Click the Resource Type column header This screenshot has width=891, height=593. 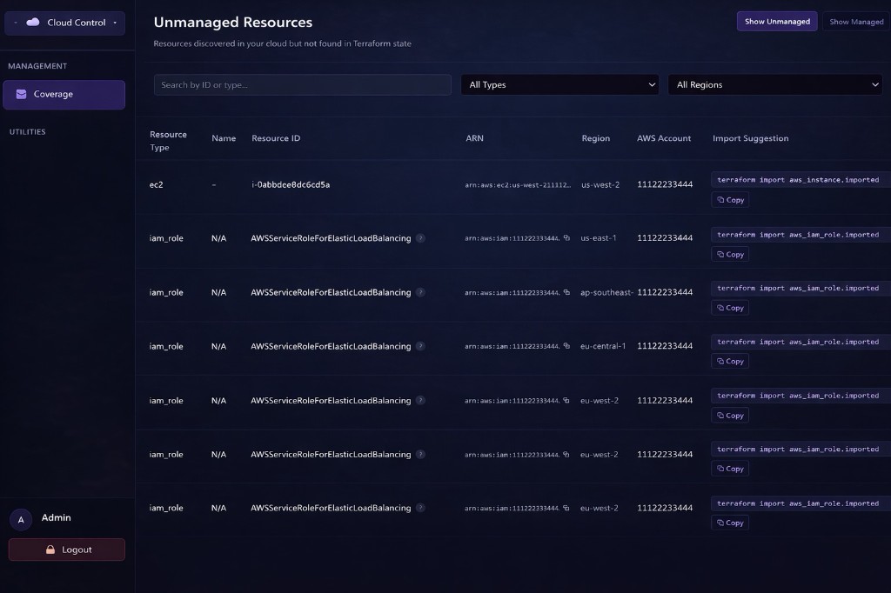point(168,141)
